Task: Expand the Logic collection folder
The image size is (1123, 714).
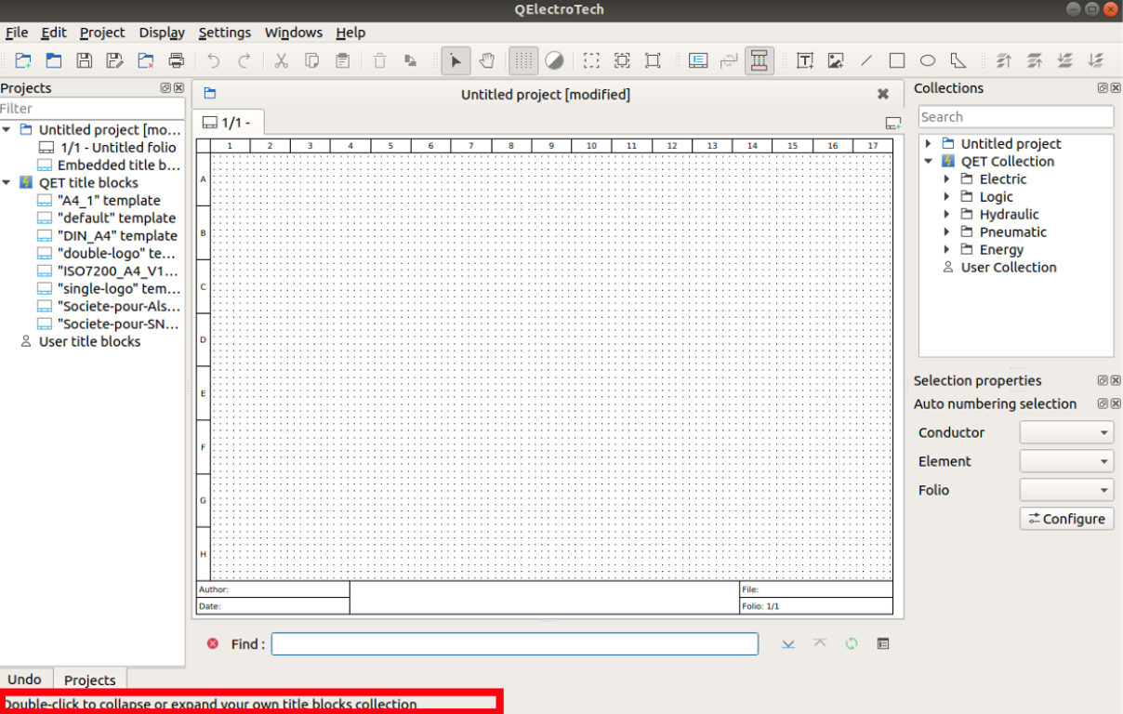Action: [946, 197]
